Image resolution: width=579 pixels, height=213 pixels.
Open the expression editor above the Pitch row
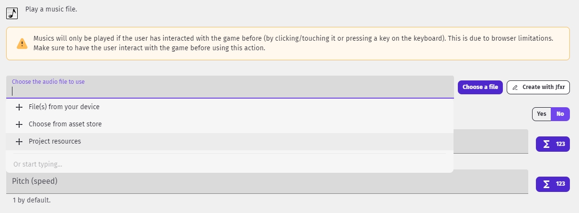tap(553, 144)
